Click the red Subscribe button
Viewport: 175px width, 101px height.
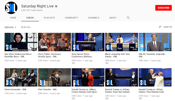[164, 8]
